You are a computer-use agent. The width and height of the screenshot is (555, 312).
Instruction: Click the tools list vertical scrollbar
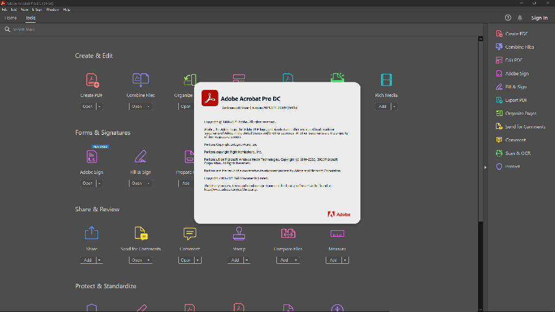[481, 131]
